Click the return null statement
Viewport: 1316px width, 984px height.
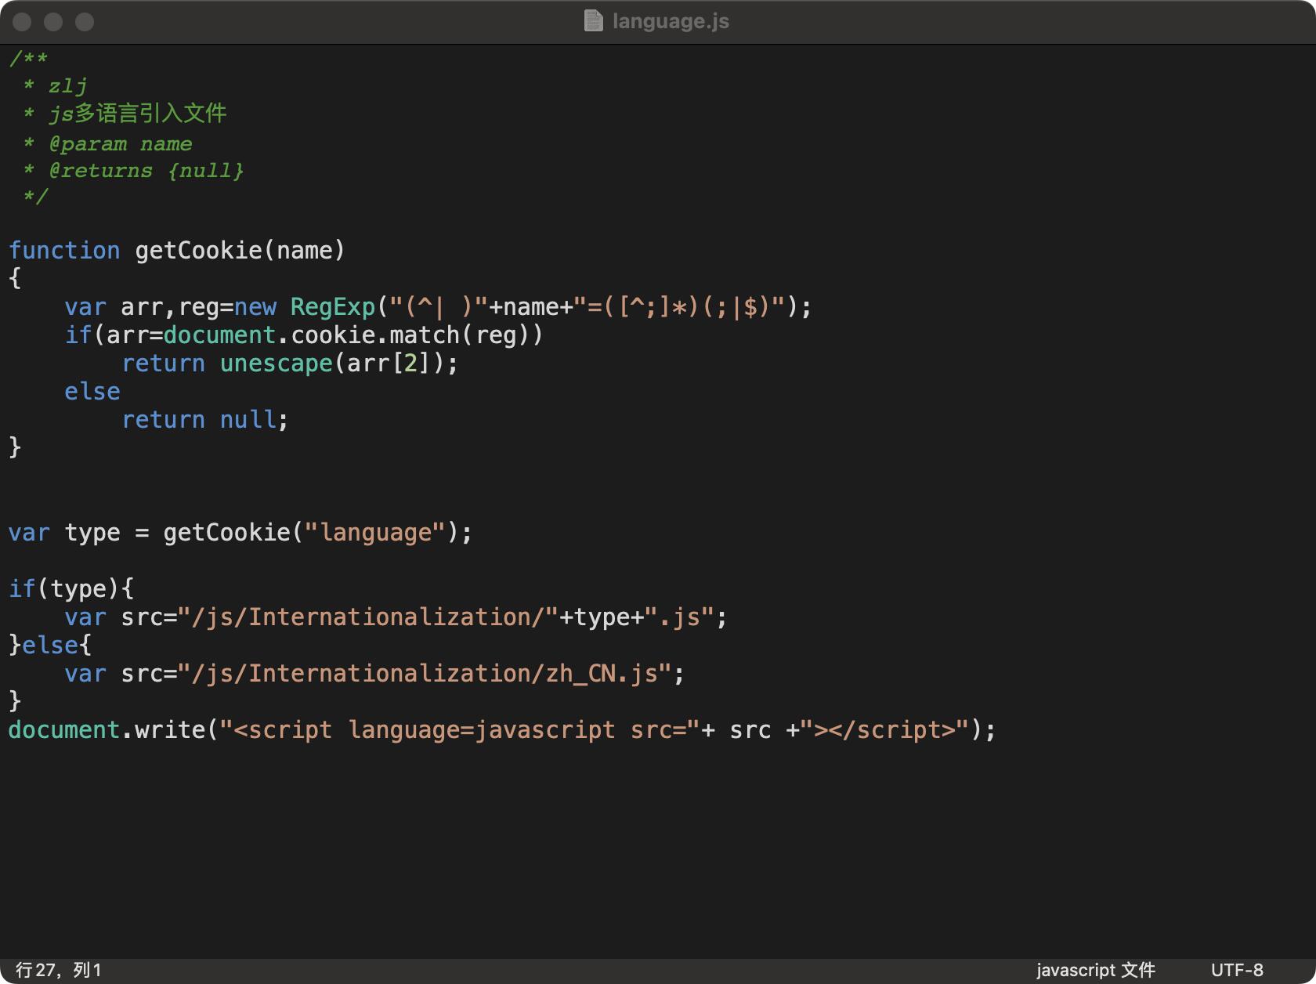205,420
